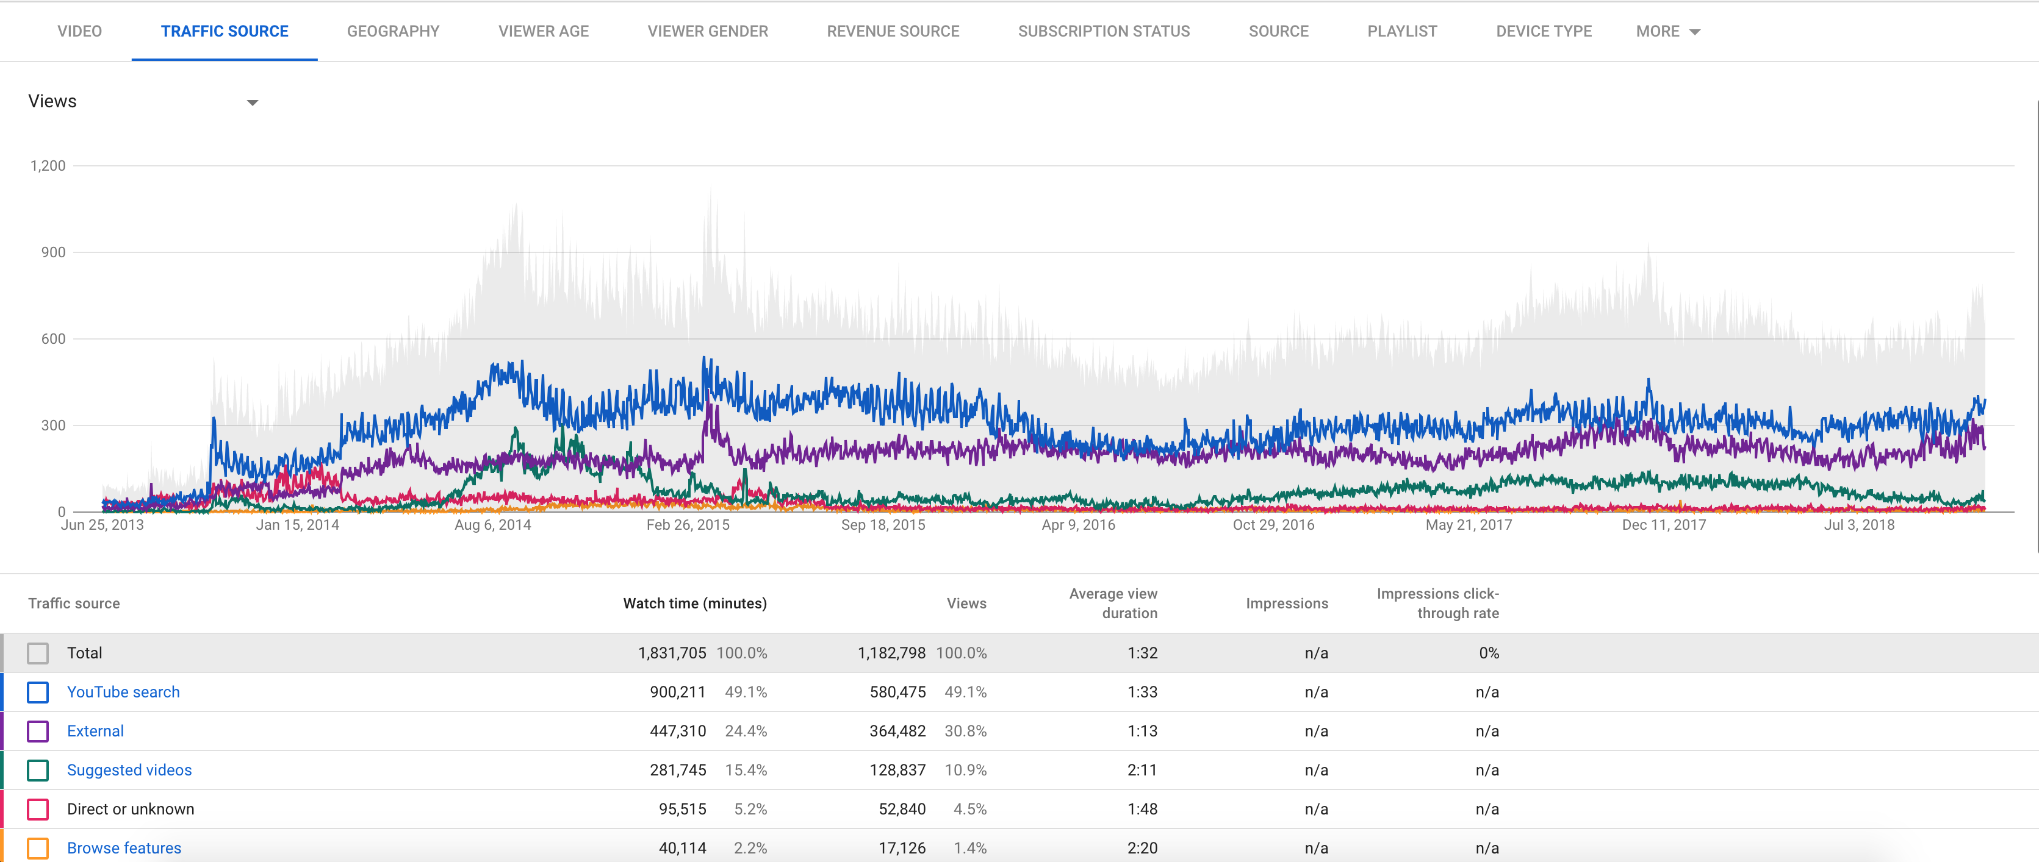Image resolution: width=2039 pixels, height=862 pixels.
Task: Click total views value 1,182,798
Action: pos(891,654)
